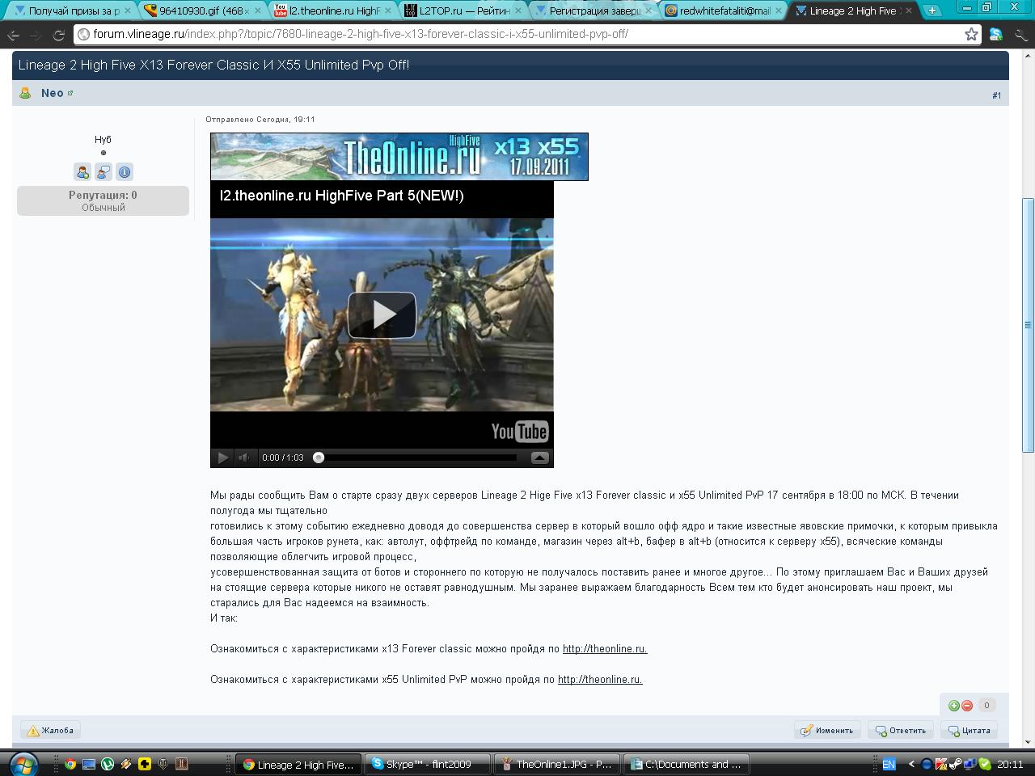The image size is (1035, 776).
Task: Click the Lineage 2 High Five taskbar button
Action: click(x=299, y=764)
